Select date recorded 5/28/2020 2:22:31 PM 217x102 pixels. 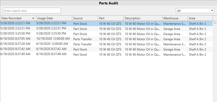[15, 28]
